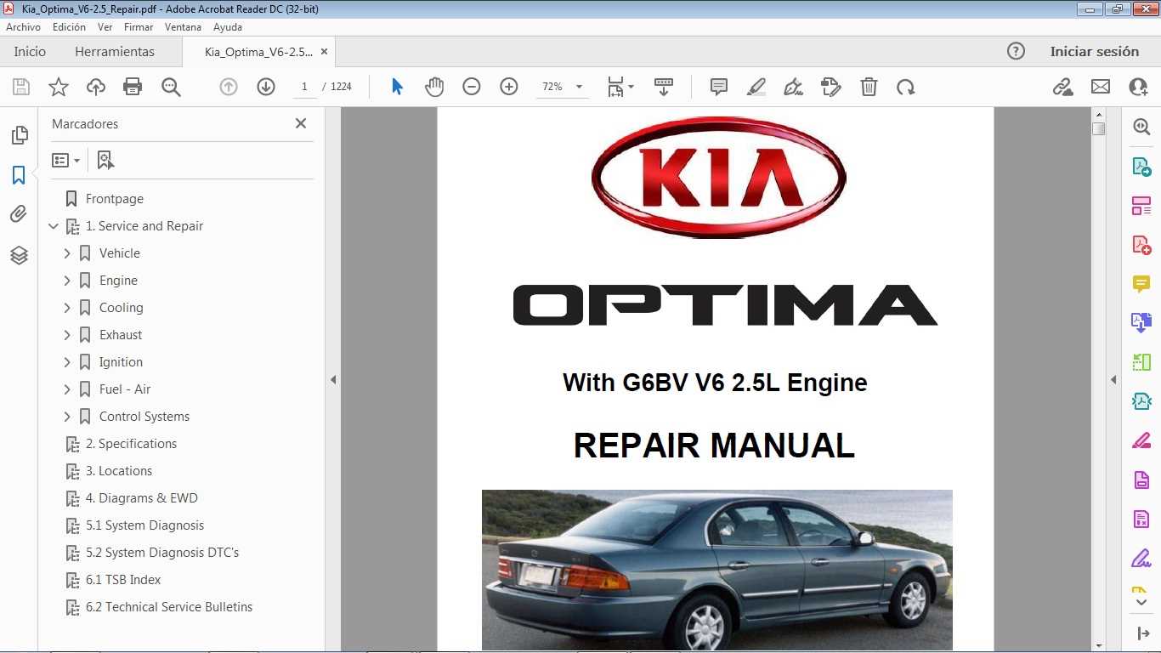
Task: Collapse the left navigation pane arrow
Action: pos(333,380)
